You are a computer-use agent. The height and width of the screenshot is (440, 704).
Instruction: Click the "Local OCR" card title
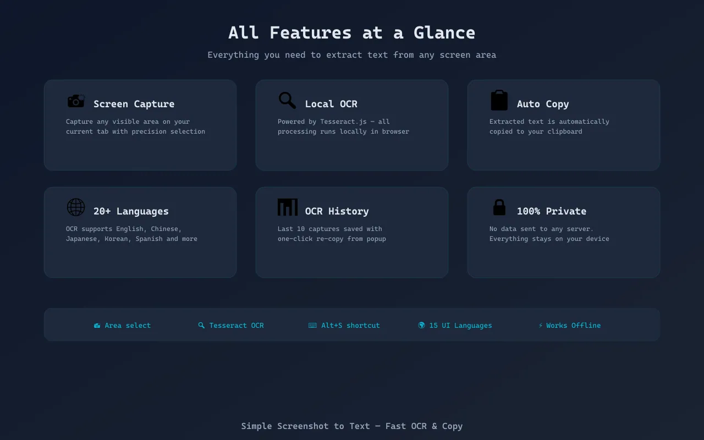331,104
